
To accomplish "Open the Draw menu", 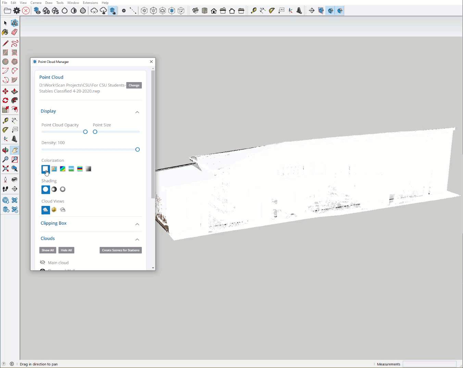I will [x=49, y=3].
